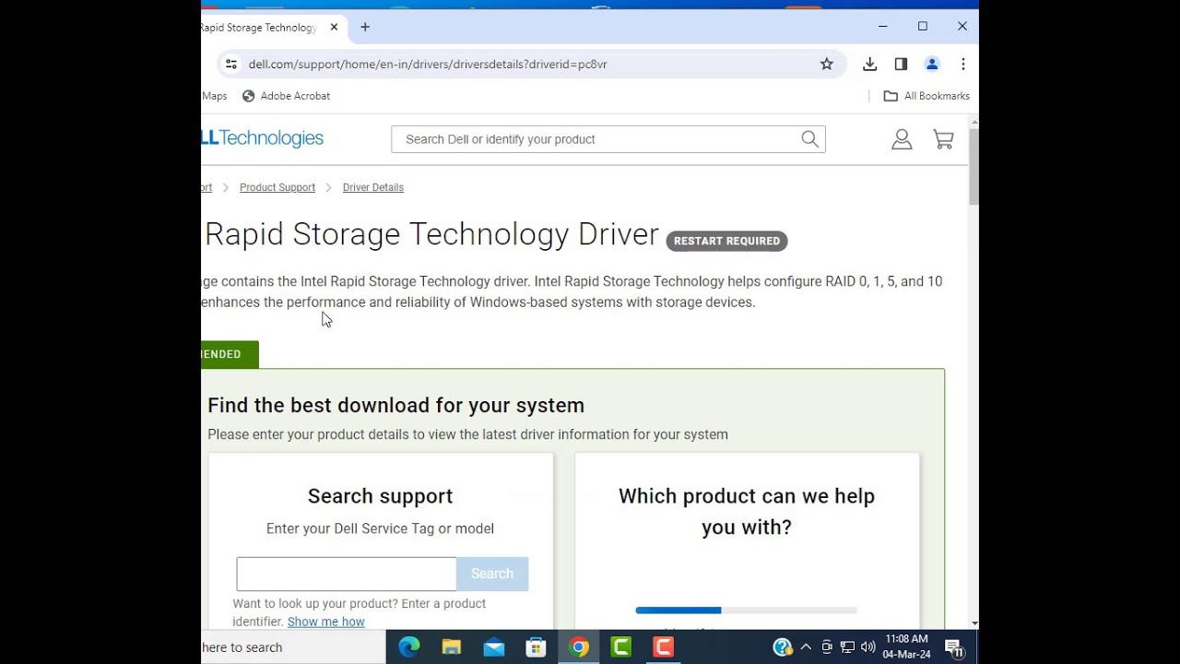The height and width of the screenshot is (664, 1180).
Task: Click the Find the best download heading
Action: pyautogui.click(x=395, y=406)
